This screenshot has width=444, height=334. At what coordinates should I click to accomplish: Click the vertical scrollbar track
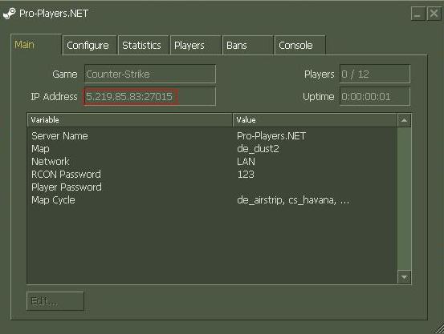[404, 199]
